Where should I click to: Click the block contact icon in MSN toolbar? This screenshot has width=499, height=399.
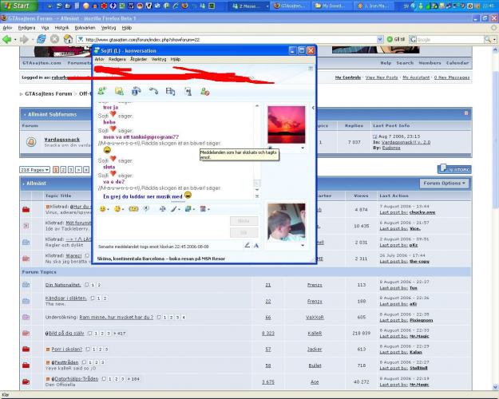[x=205, y=92]
